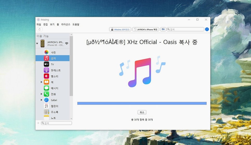Open the 파일 menu

[x=39, y=24]
